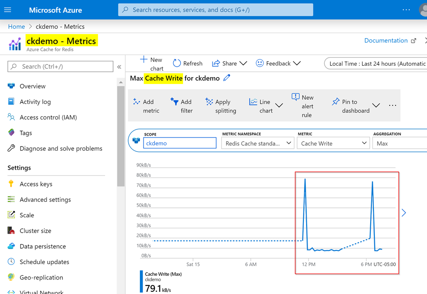Click the Refresh circular arrow icon
Viewport: 427px width, 294px height.
(x=177, y=63)
